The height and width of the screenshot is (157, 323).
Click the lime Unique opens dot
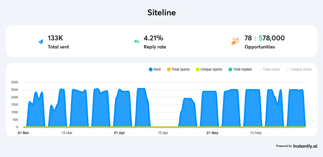[x=197, y=70]
